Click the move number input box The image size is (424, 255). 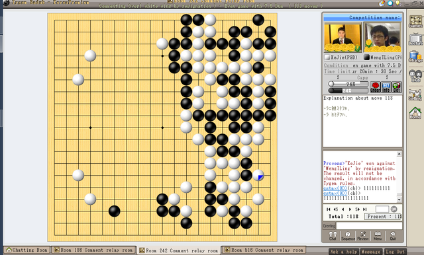(x=382, y=209)
